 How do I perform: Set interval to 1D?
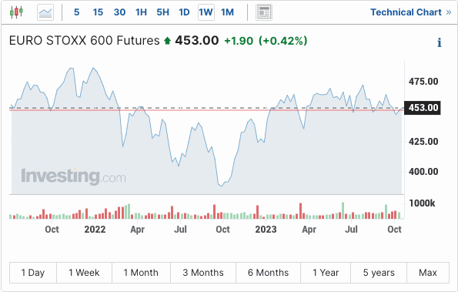tap(184, 12)
